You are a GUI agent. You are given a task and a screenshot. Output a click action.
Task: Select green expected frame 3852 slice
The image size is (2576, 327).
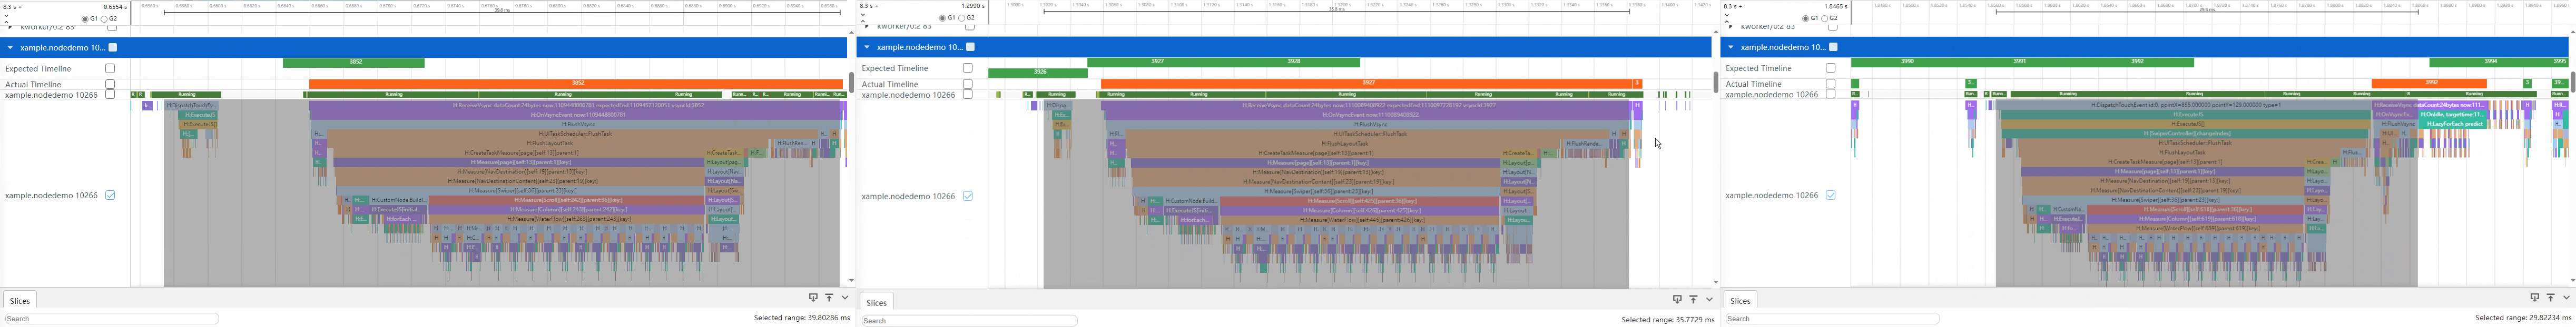[x=354, y=63]
